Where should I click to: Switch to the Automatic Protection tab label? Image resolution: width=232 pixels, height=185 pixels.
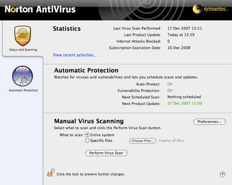tap(23, 90)
